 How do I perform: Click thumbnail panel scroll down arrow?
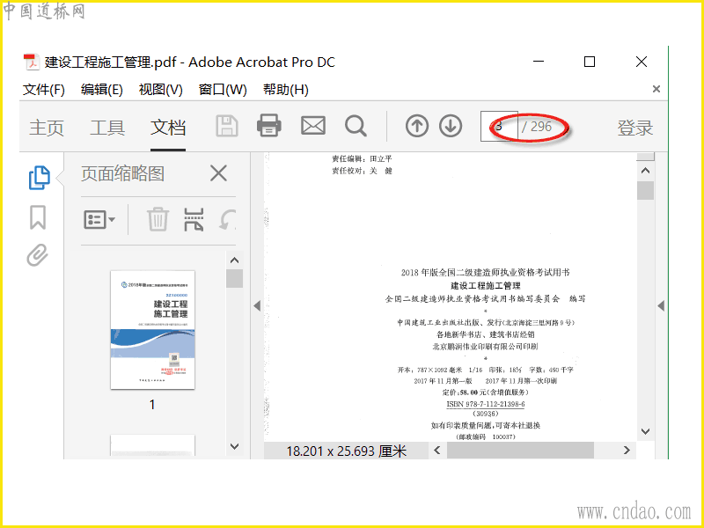(234, 446)
